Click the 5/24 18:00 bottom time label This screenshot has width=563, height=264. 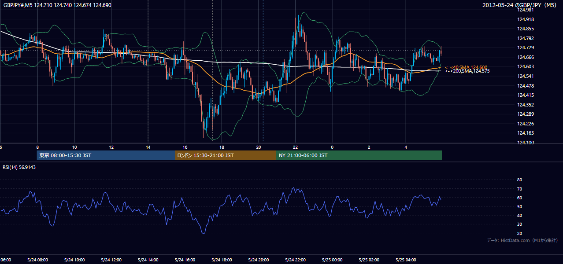pyautogui.click(x=222, y=260)
